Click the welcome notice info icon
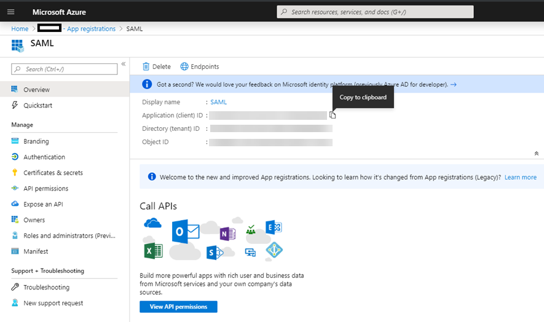Screen dimensions: 544x322 [152, 176]
